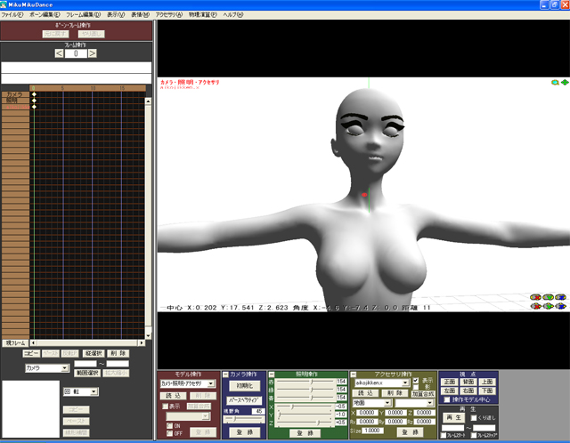The image size is (570, 443).
Task: Click the camera 視野角 field-of-view slider
Action: click(x=244, y=419)
